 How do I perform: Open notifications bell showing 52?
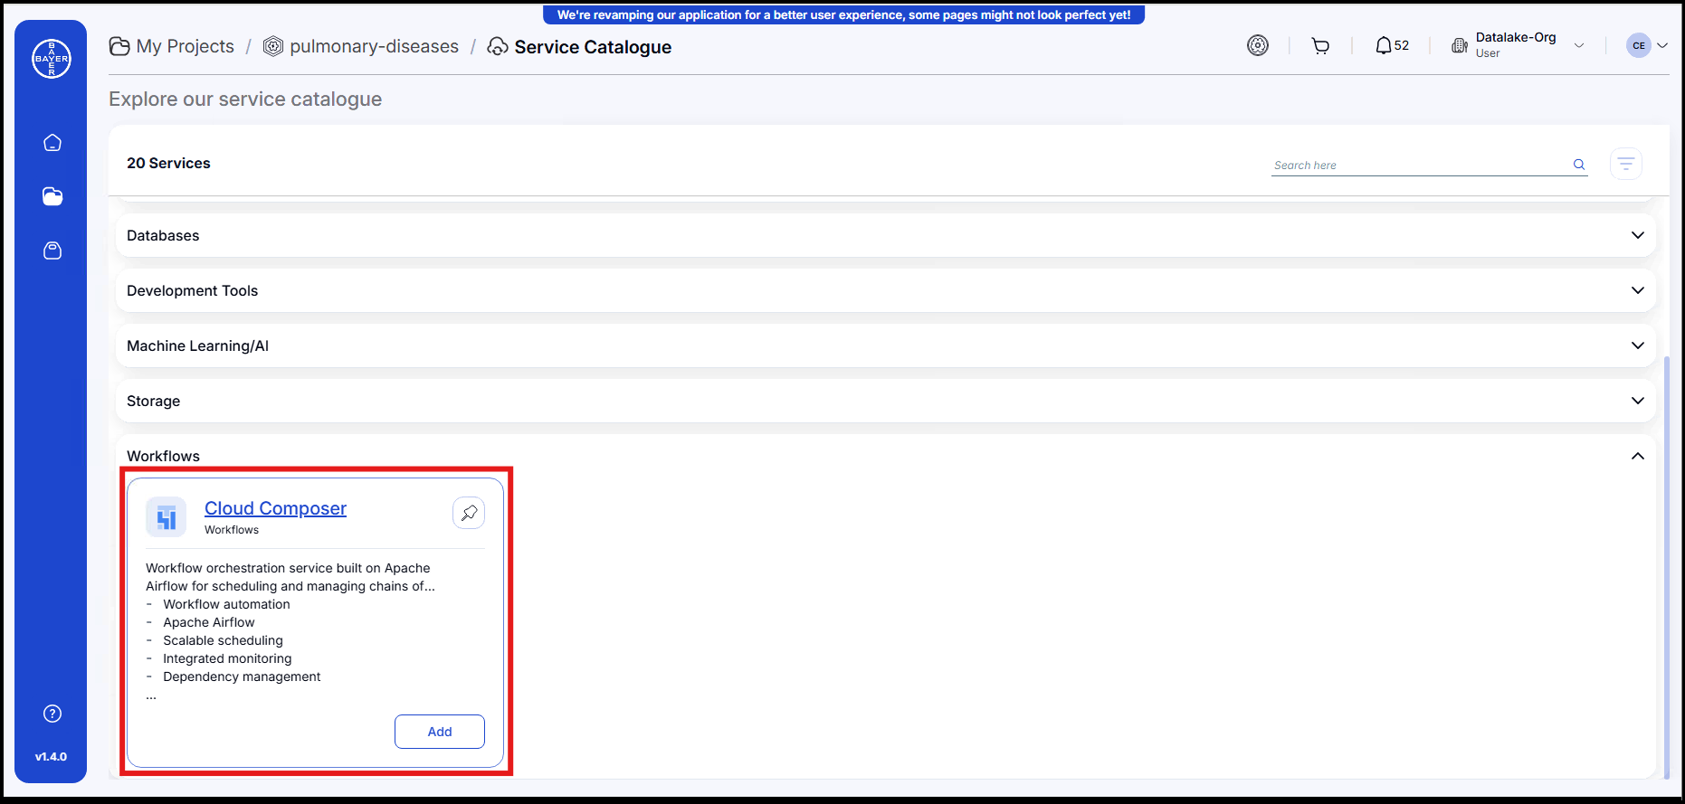[x=1392, y=45]
